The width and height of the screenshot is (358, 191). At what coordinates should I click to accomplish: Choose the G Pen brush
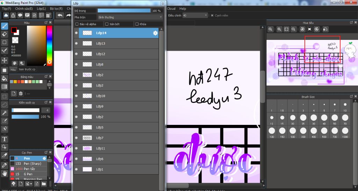28,174
